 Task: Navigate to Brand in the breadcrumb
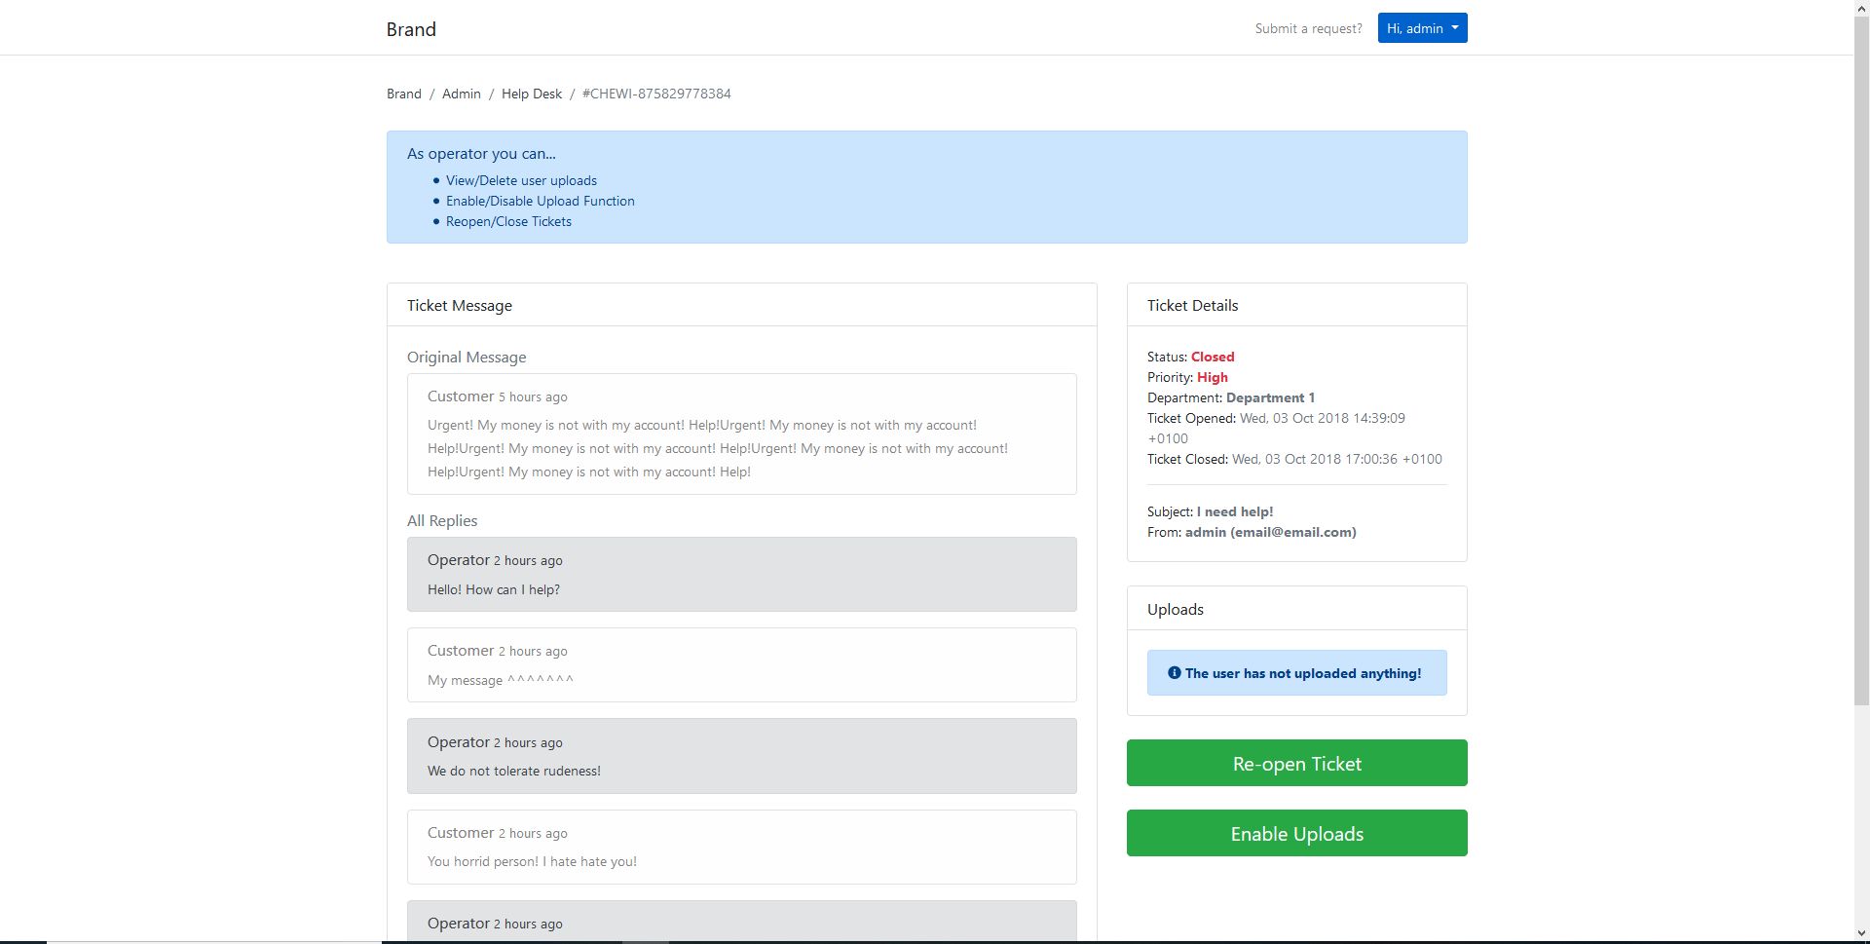pyautogui.click(x=403, y=94)
